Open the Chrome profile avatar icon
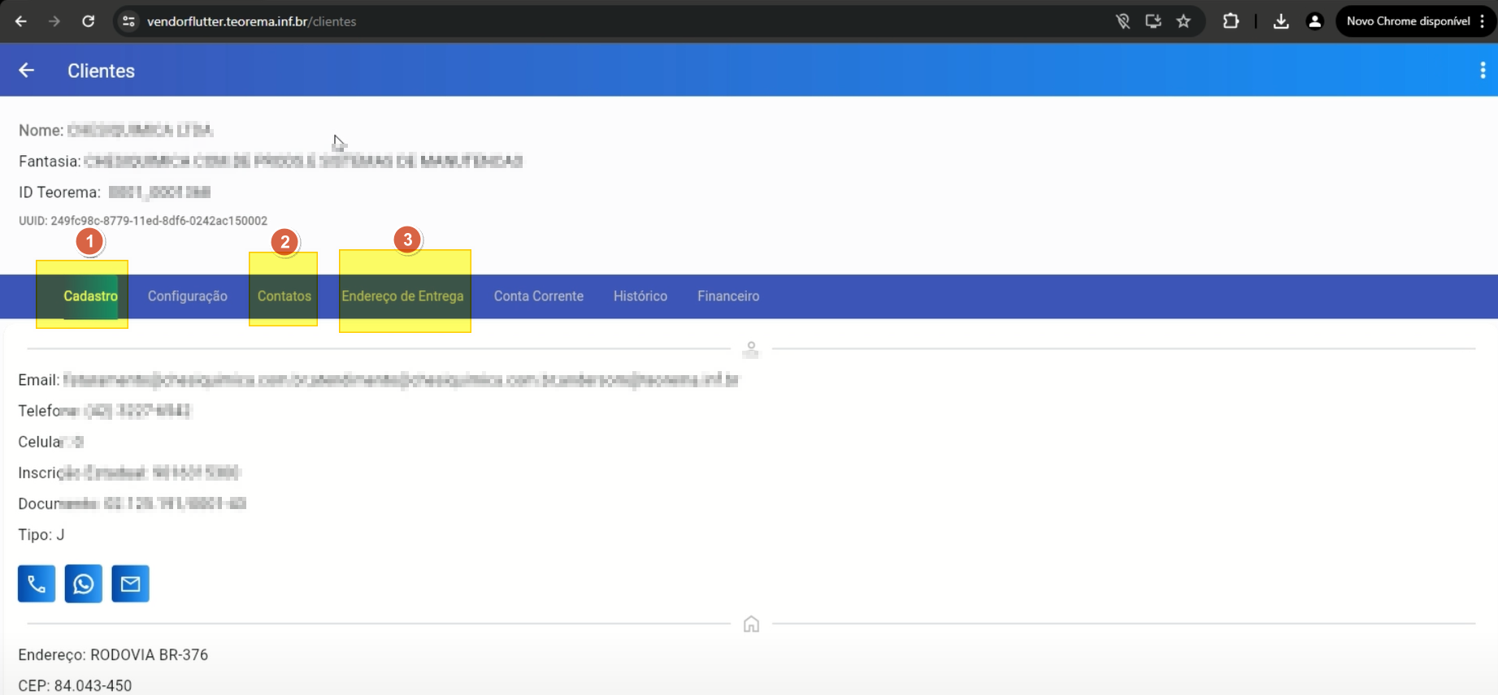1498x695 pixels. (1314, 21)
